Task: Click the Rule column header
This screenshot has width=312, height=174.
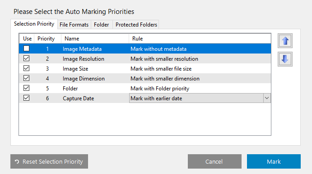Action: [x=200, y=39]
